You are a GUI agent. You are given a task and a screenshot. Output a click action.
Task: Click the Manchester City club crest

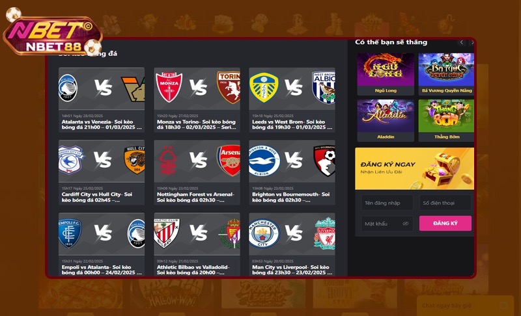click(263, 233)
